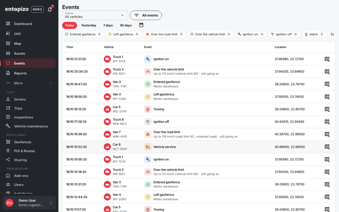
Task: Select the Yesterday date range tab
Action: pyautogui.click(x=89, y=25)
